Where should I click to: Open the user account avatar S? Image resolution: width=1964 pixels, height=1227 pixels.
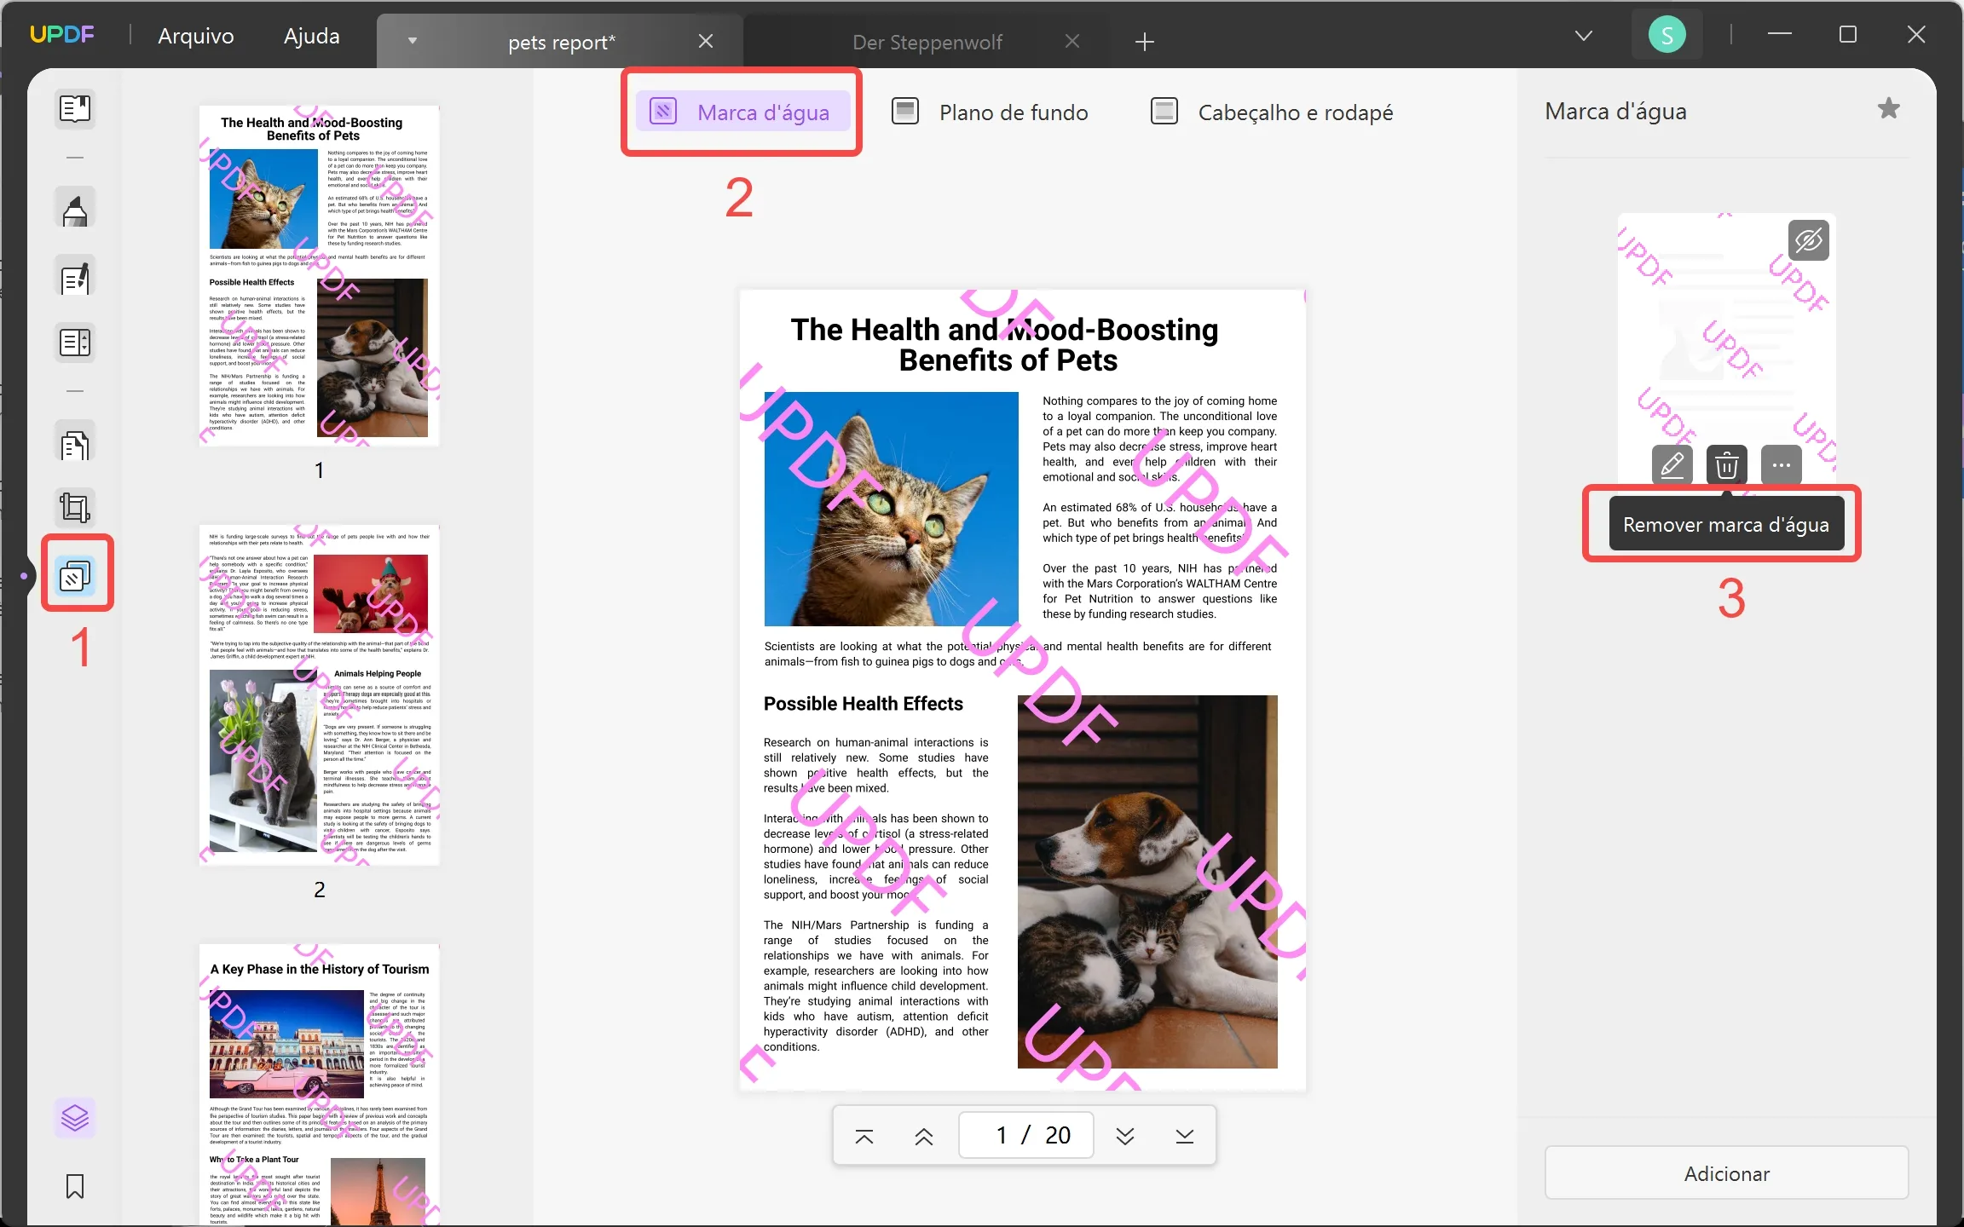[x=1667, y=35]
